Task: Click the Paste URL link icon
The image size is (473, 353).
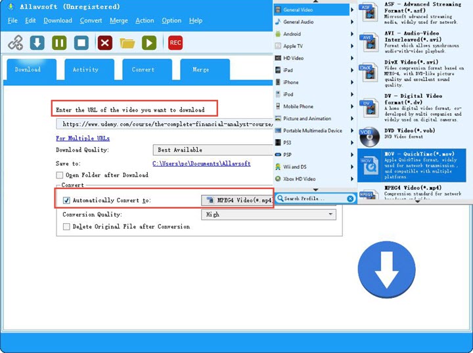Action: pos(15,43)
